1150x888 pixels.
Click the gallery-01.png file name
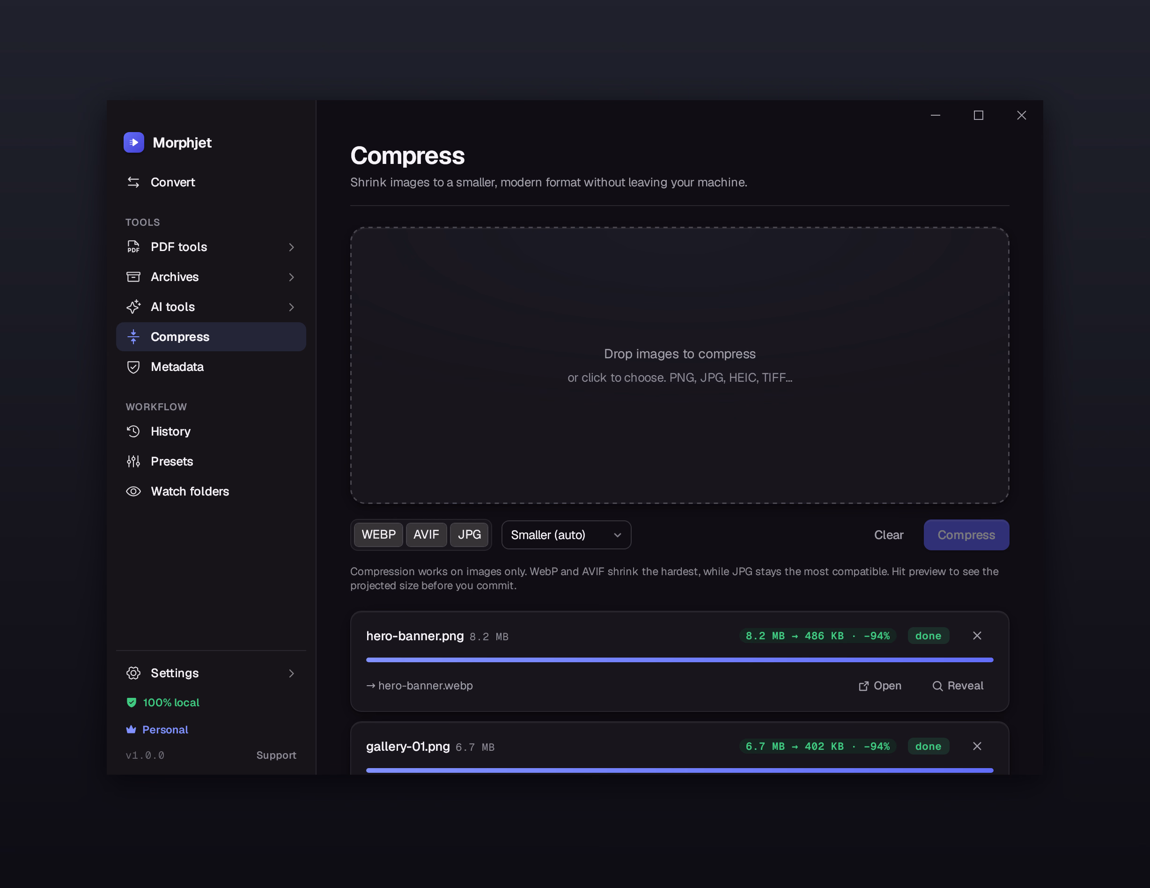point(408,747)
